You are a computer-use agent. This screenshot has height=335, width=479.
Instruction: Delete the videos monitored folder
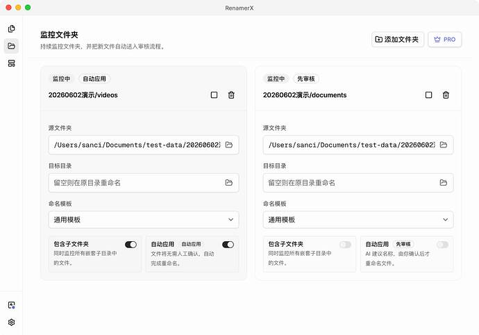click(x=231, y=95)
